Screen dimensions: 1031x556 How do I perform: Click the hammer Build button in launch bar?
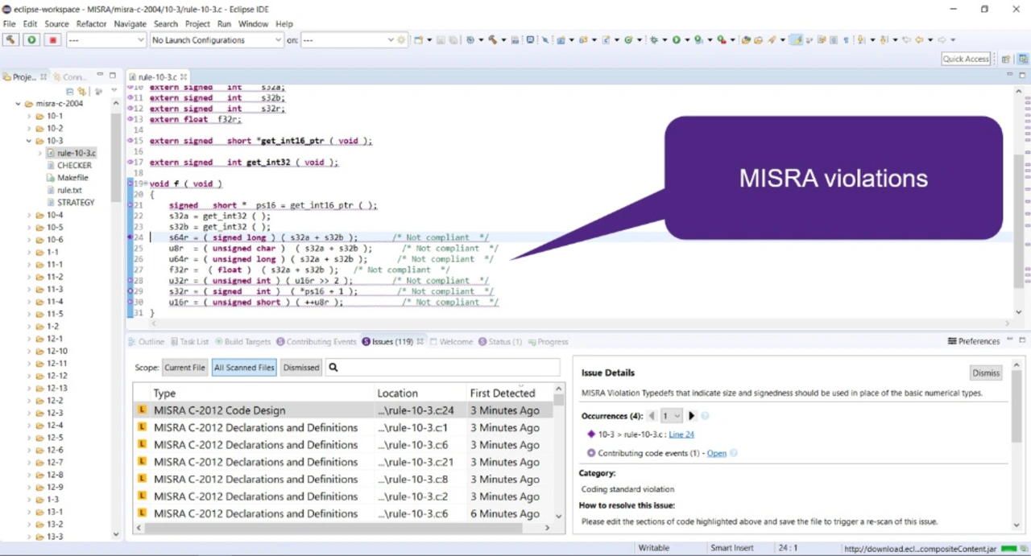click(10, 39)
